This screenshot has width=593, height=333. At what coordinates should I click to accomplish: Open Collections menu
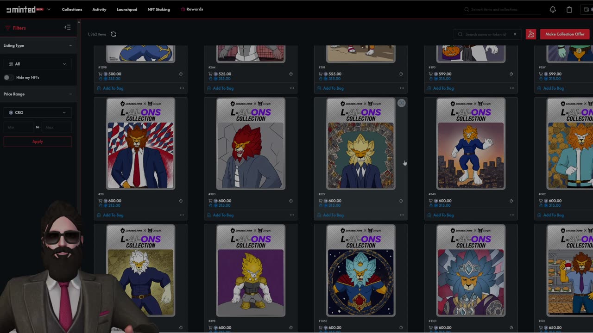pyautogui.click(x=72, y=9)
